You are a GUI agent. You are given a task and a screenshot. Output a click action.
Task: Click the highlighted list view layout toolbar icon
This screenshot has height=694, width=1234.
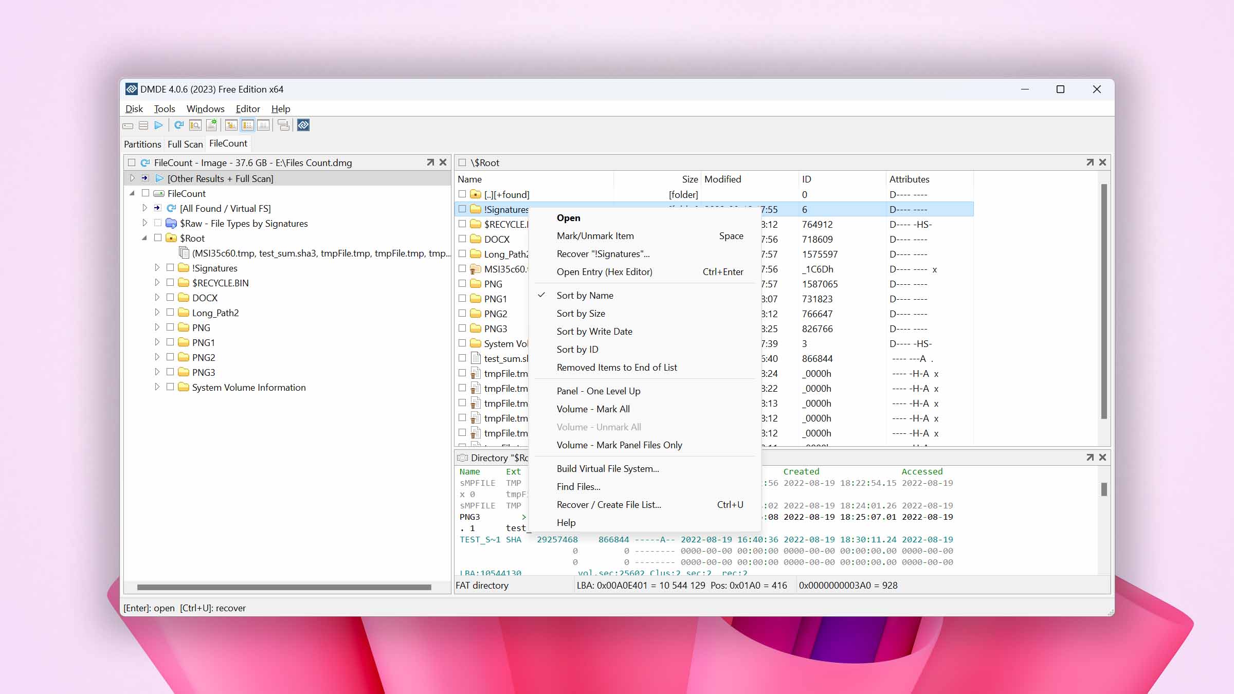point(248,125)
